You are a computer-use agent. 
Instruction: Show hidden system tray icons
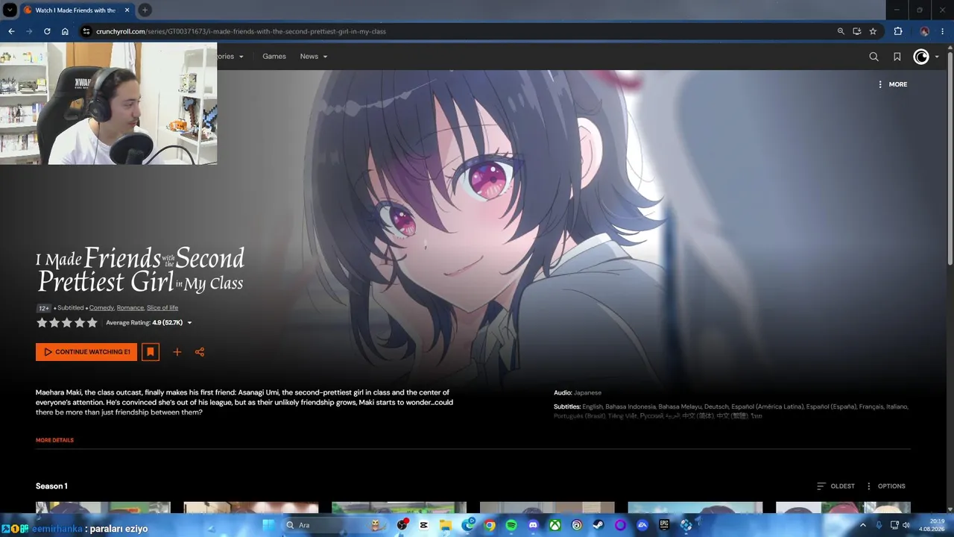(x=863, y=525)
